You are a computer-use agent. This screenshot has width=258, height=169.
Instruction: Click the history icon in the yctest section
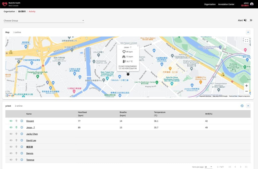[x=242, y=106]
